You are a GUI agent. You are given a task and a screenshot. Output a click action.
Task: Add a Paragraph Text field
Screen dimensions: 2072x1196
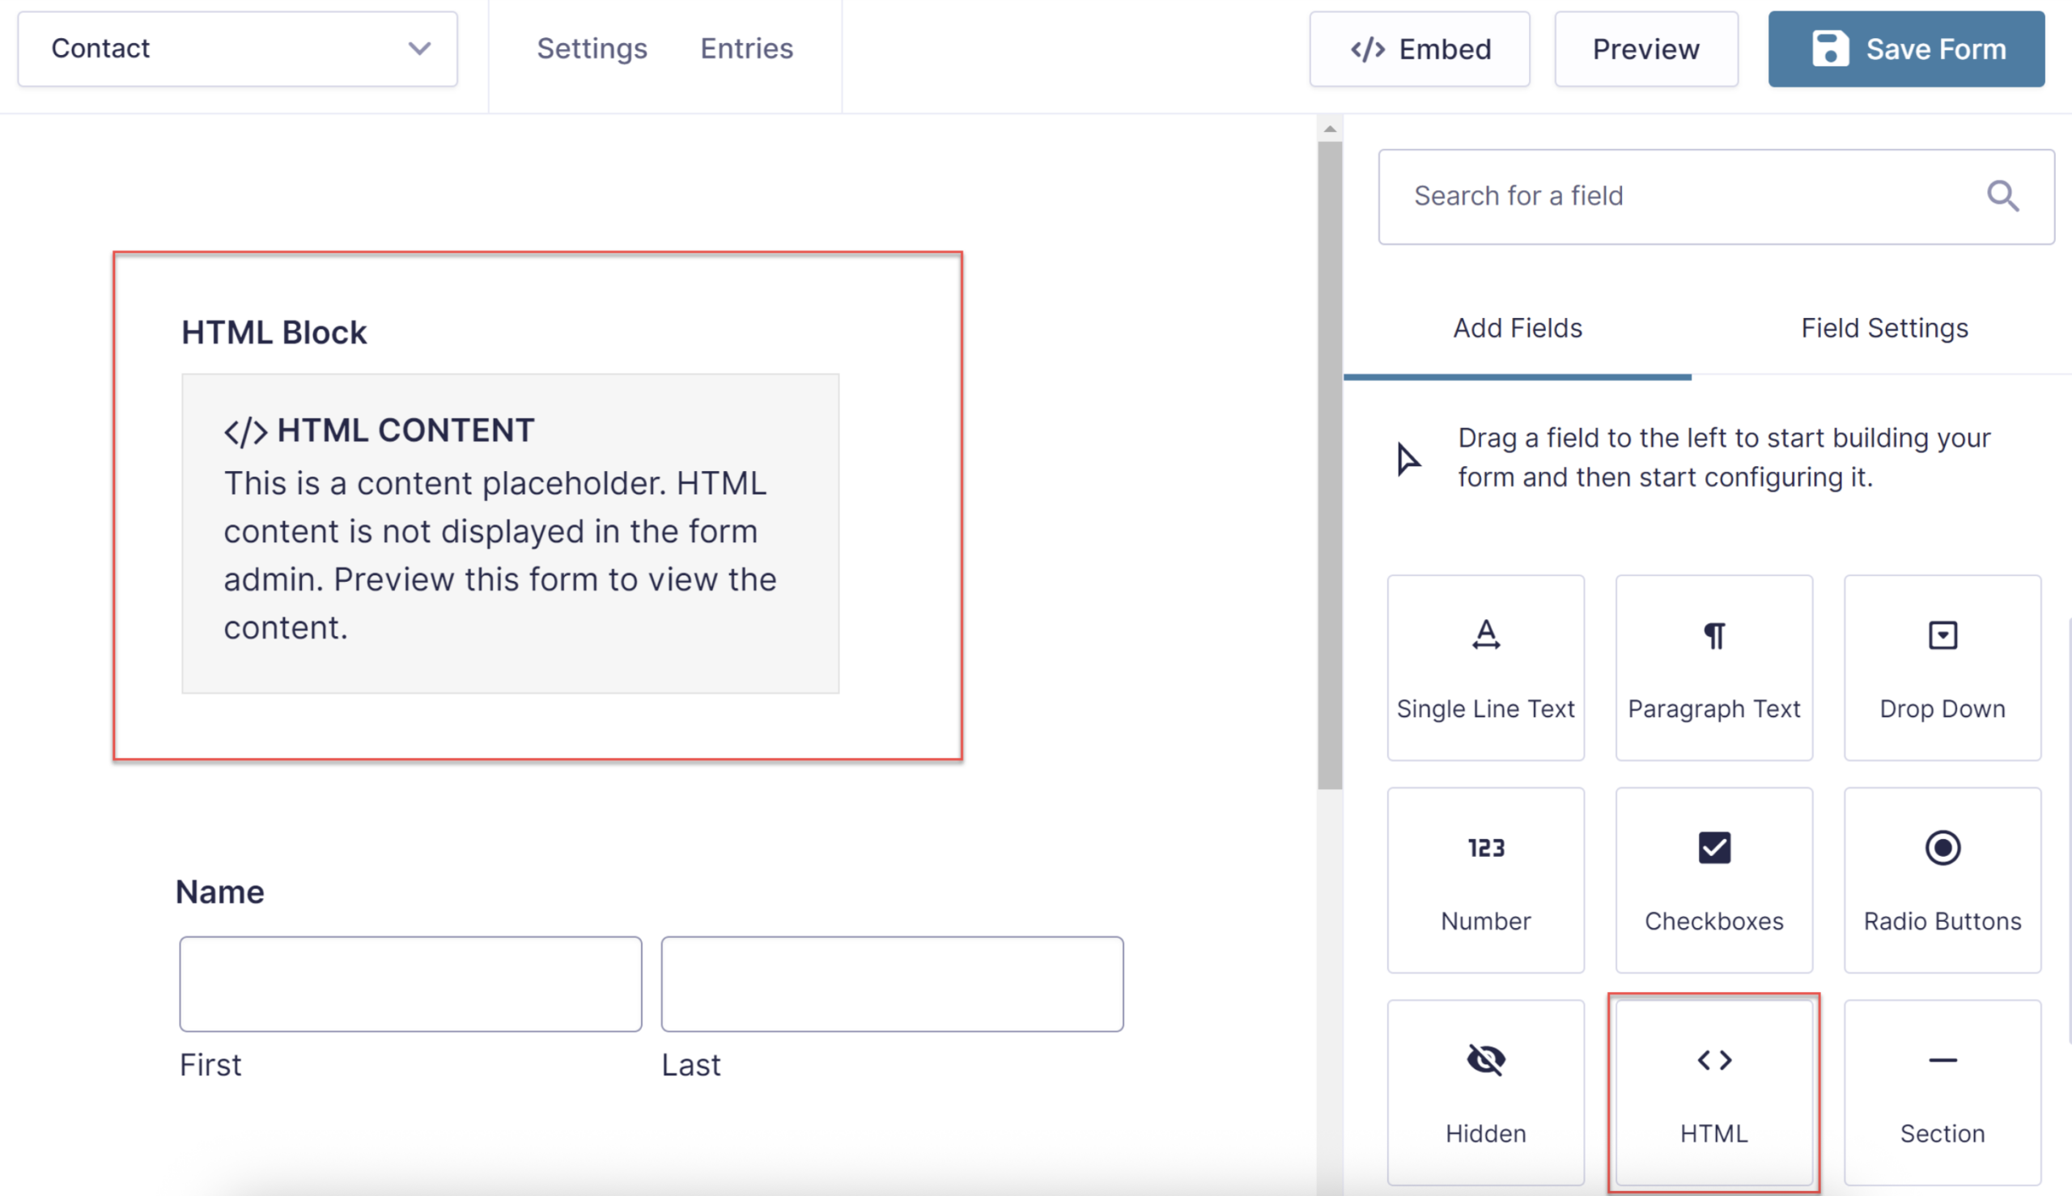pos(1713,667)
